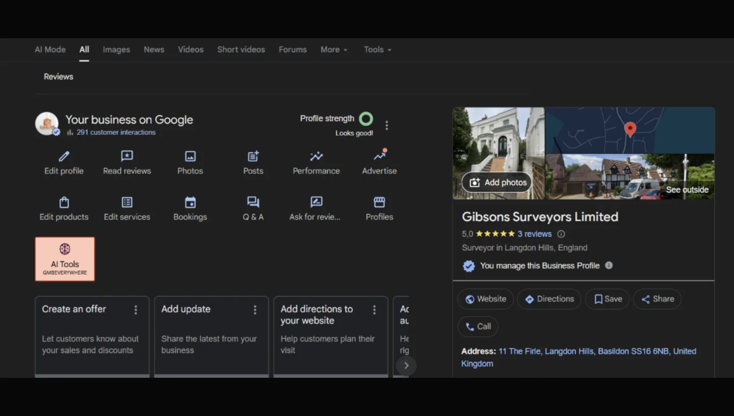This screenshot has width=734, height=416.
Task: Open Edit profile pencil icon
Action: 64,156
